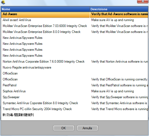The image size is (149, 136).
Task: Click the 'Verify that Ad-Aware software is runni' description
Action: point(120,14)
